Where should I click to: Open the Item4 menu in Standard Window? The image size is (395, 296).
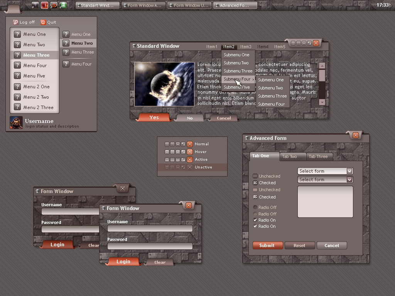point(263,47)
